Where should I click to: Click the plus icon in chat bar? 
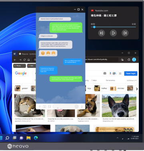pyautogui.click(x=40, y=106)
